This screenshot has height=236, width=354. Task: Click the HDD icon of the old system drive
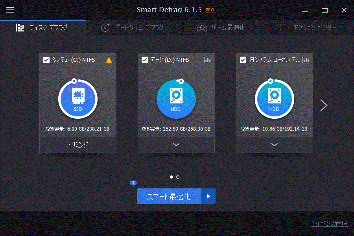[274, 99]
